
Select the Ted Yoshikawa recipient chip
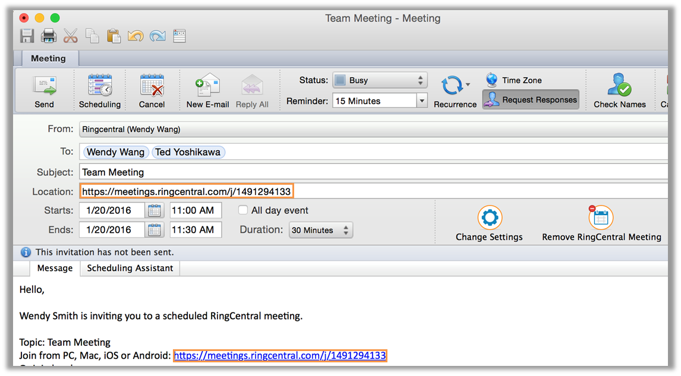tap(188, 152)
